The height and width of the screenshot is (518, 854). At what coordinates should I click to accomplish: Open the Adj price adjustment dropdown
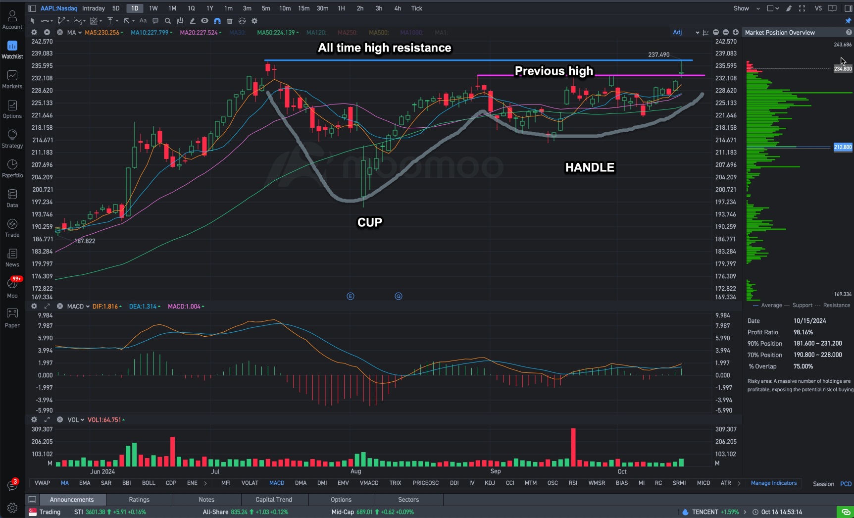[x=686, y=32]
